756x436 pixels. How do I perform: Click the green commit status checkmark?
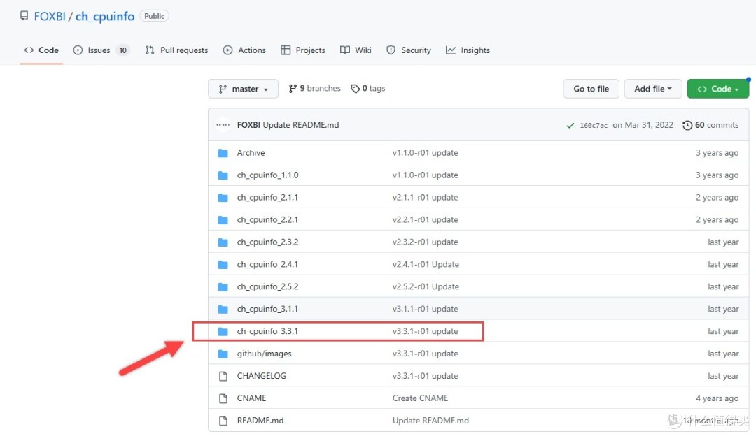(x=570, y=125)
